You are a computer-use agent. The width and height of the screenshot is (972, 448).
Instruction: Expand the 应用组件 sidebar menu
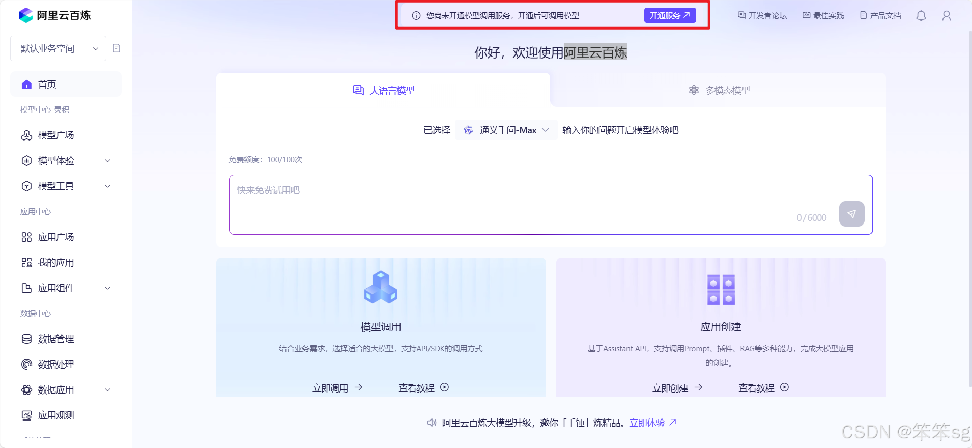[66, 288]
